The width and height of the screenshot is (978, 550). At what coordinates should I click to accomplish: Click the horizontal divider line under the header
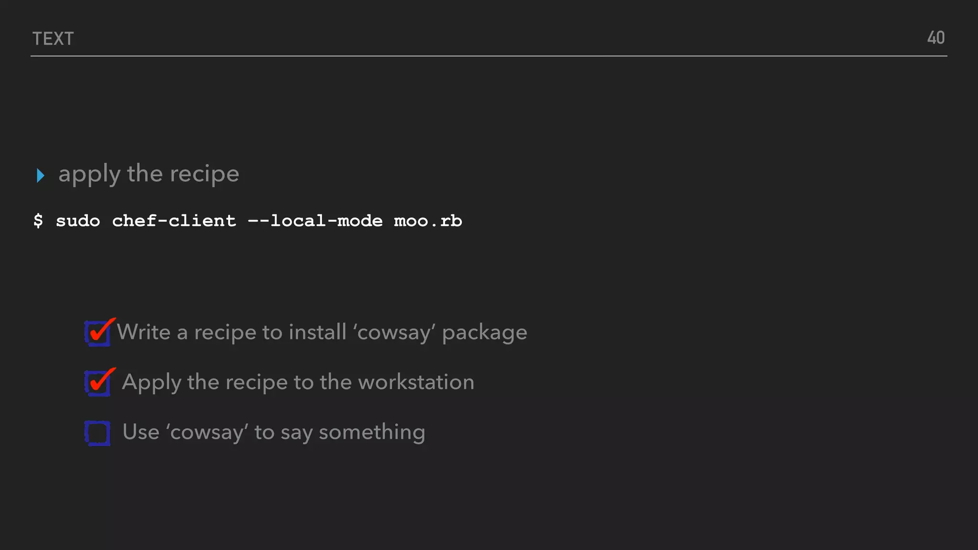coord(489,56)
